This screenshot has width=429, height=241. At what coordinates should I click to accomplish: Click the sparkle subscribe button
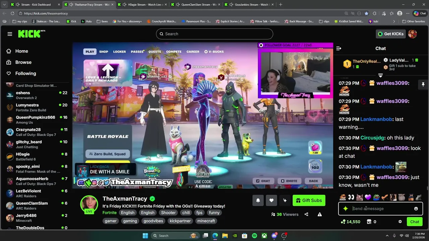point(285,200)
